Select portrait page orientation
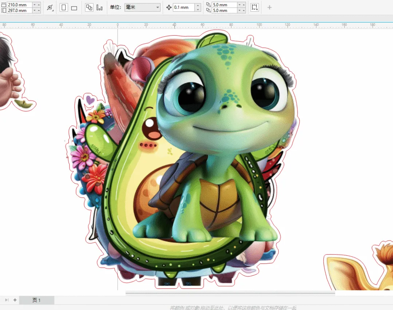This screenshot has height=310, width=393. coord(64,8)
